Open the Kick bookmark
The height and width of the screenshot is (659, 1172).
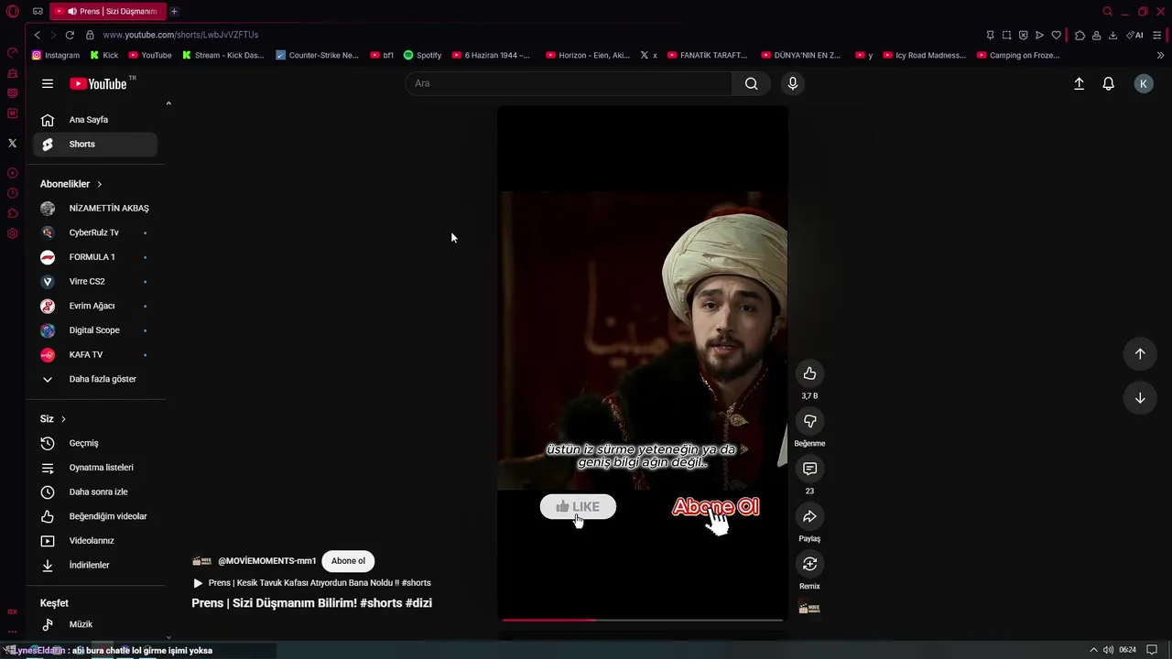pyautogui.click(x=103, y=55)
